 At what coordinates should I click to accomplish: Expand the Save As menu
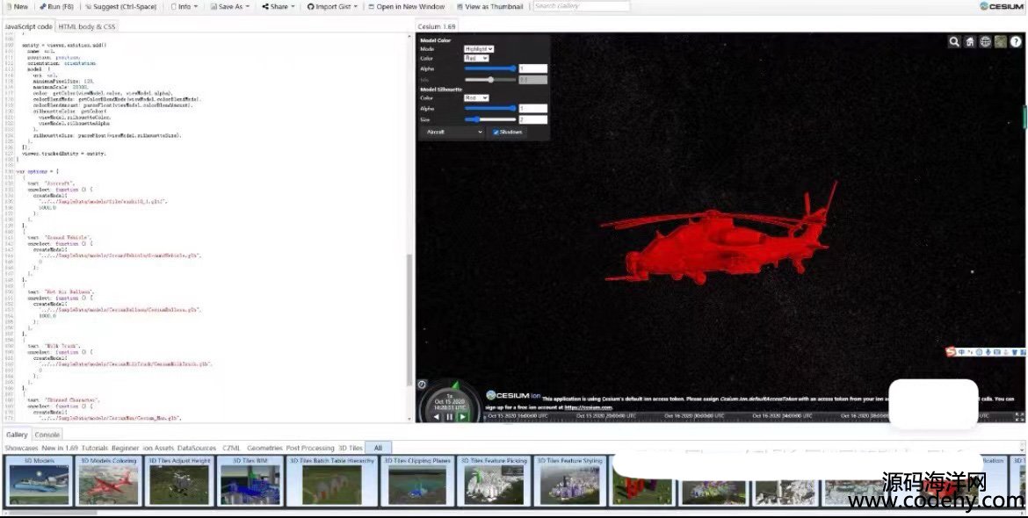(229, 6)
